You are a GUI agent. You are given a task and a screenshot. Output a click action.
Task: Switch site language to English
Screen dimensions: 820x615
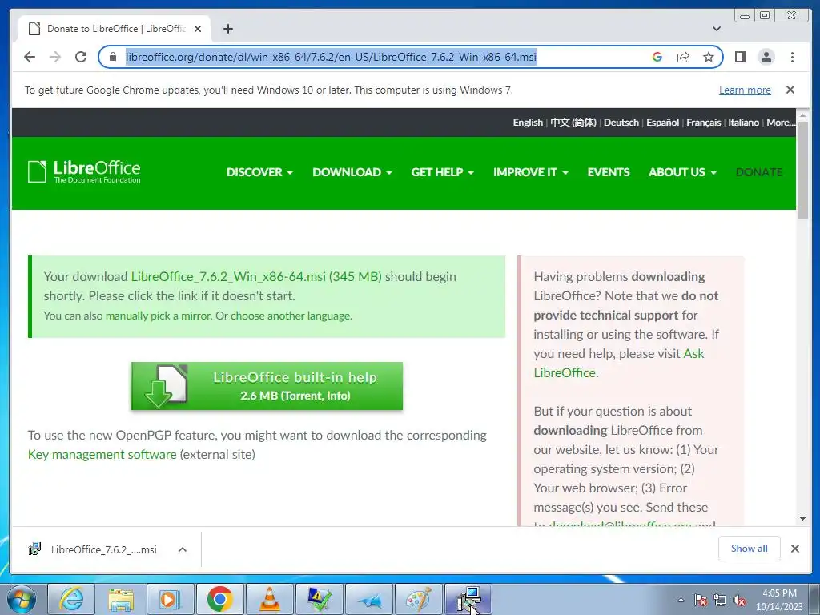528,123
